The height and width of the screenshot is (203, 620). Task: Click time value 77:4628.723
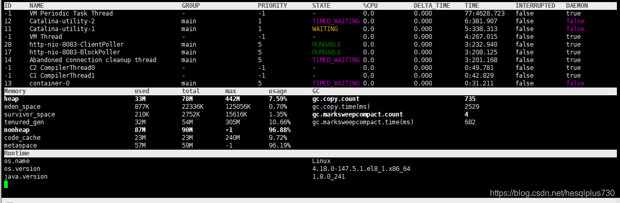pos(484,13)
